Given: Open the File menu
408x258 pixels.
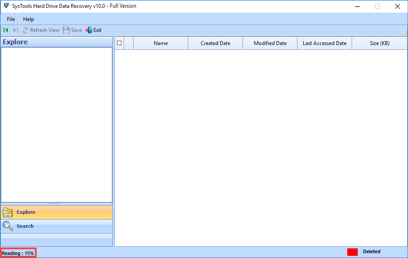Looking at the screenshot, I should click(x=11, y=19).
